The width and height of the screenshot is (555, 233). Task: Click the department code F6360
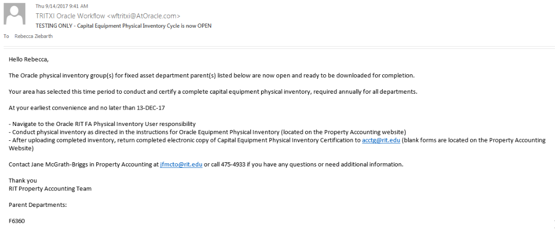point(16,221)
